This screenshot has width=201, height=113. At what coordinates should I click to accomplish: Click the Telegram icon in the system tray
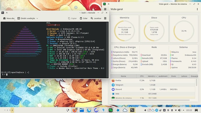[157, 110]
